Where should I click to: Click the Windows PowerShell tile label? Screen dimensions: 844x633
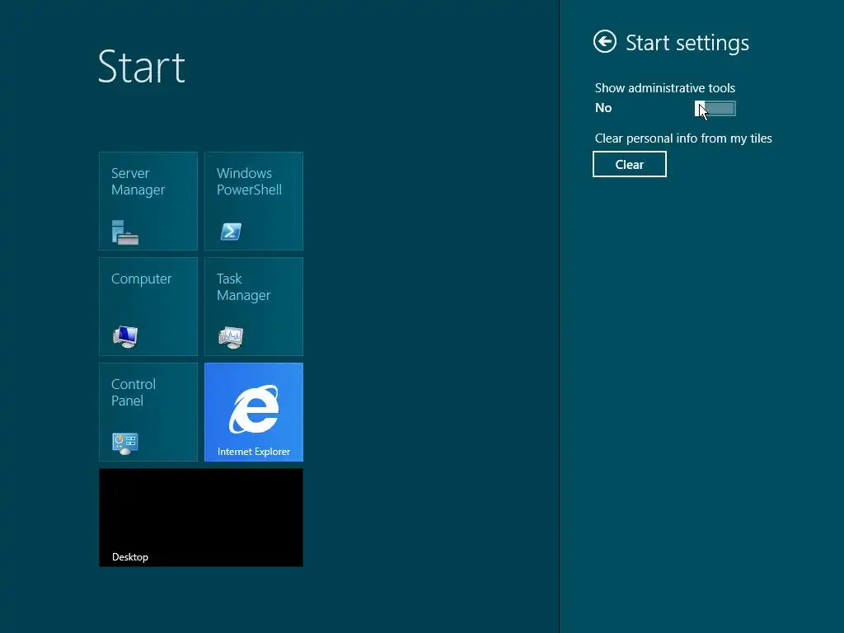coord(249,181)
